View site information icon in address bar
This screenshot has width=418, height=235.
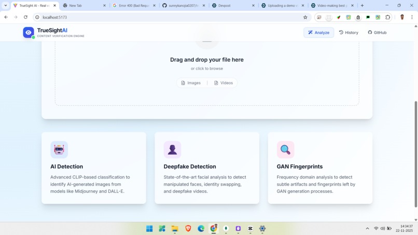point(37,17)
